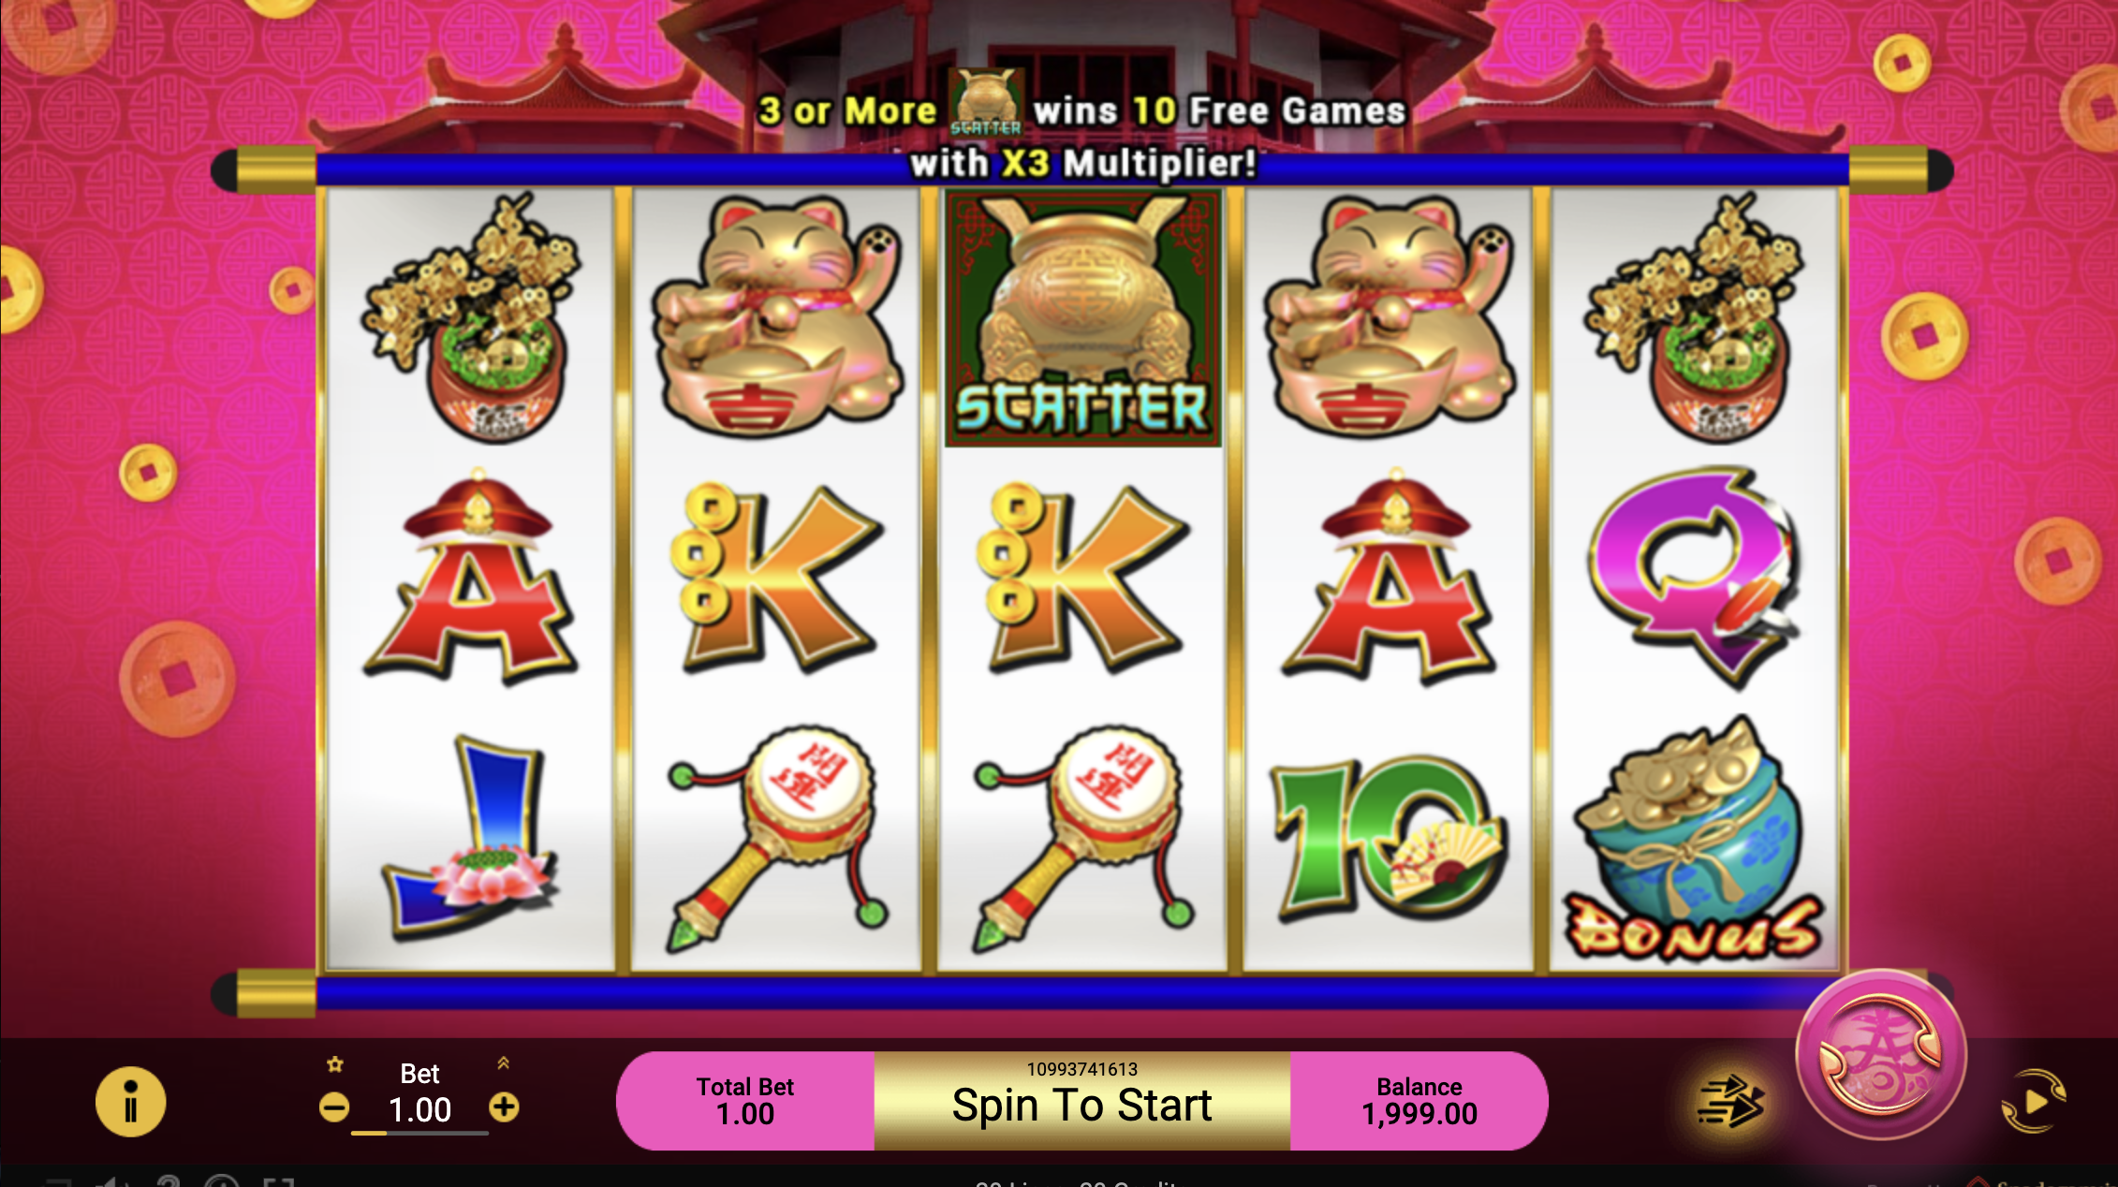
Task: Click the Total Bet panel
Action: (x=745, y=1101)
